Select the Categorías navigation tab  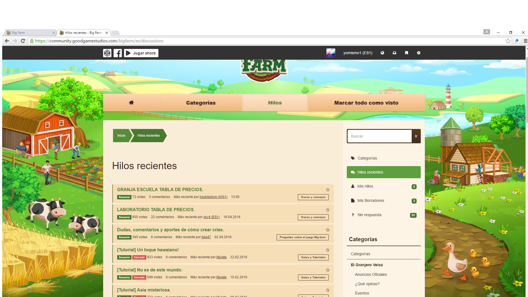click(201, 103)
